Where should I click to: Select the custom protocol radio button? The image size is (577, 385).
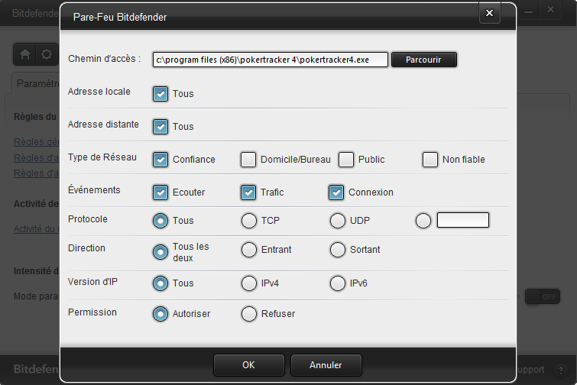[423, 221]
